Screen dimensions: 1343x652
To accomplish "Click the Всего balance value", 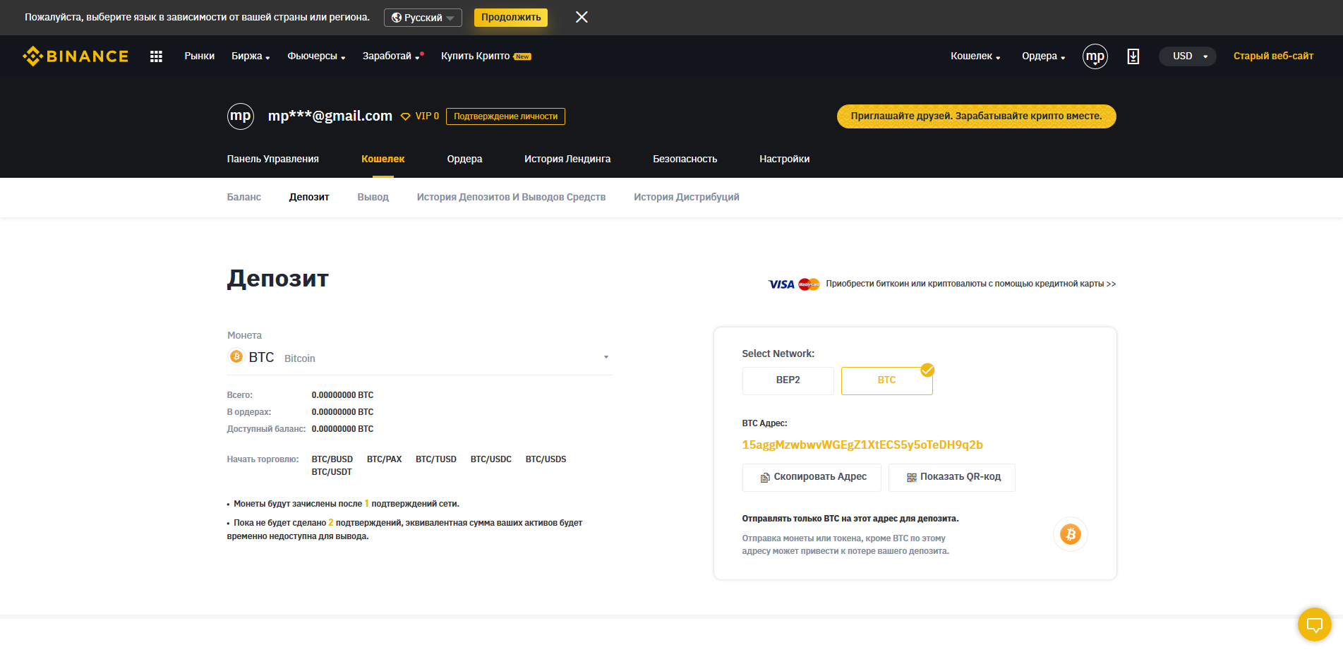I will (342, 396).
